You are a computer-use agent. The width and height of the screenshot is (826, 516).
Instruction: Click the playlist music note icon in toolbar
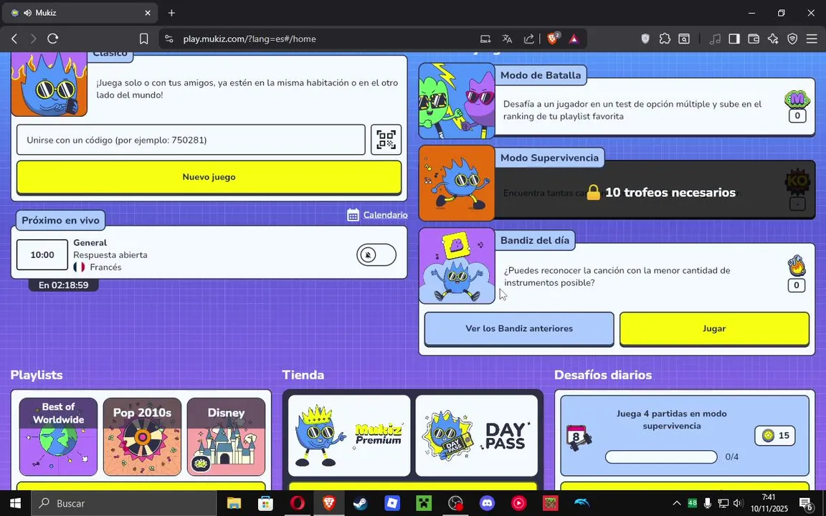(715, 39)
